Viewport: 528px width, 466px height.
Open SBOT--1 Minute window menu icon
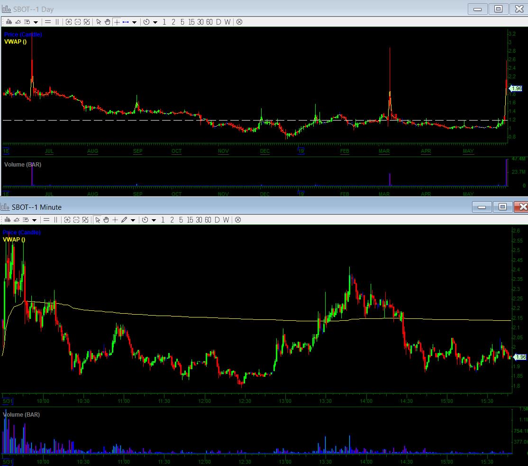[5, 207]
